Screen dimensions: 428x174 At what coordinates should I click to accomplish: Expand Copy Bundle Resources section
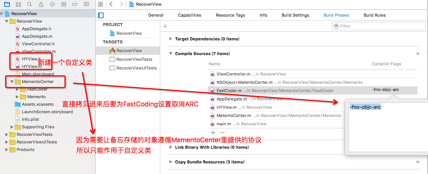pos(171,162)
